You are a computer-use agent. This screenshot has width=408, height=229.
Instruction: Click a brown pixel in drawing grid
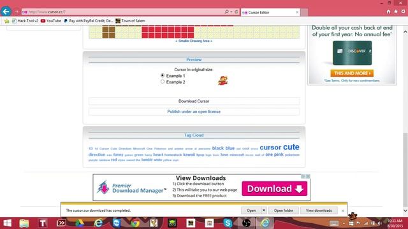(x=109, y=32)
